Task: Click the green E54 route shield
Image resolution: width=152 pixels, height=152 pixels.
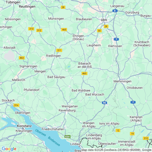Action: coord(68,137)
